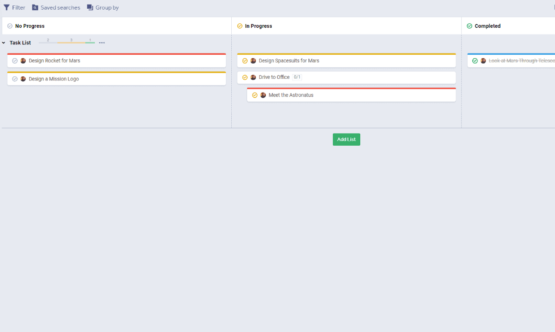Click assignee avatar on Design Spacesuits for Mars
The image size is (555, 332).
[253, 61]
